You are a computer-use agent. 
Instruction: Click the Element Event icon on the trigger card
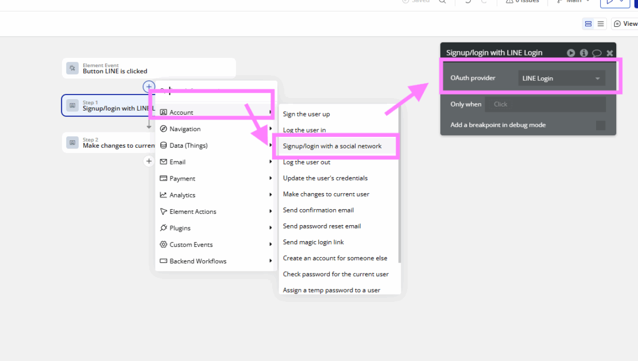pyautogui.click(x=72, y=68)
